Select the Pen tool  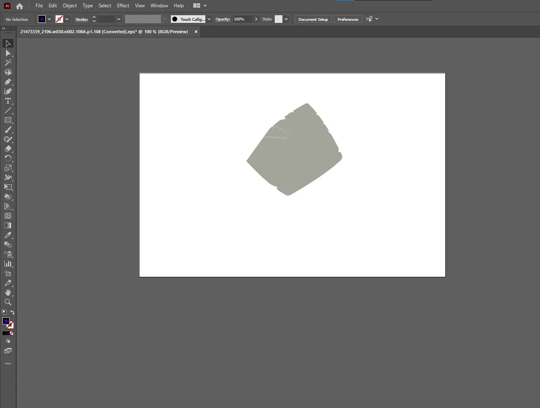click(8, 82)
